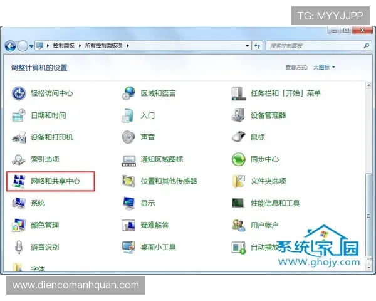The width and height of the screenshot is (376, 301).
Task: Click the 控制面板 breadcrumb item
Action: pos(63,46)
